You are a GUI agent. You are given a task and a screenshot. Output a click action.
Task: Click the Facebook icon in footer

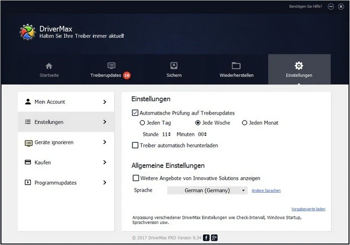[x=206, y=238]
